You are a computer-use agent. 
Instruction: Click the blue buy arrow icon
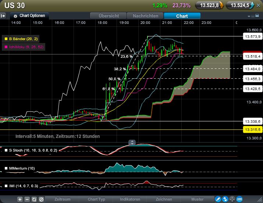coord(252,6)
